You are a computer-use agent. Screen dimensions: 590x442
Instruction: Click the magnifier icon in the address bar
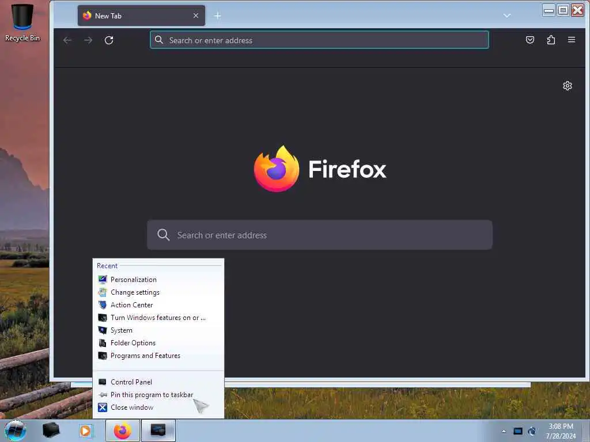159,40
